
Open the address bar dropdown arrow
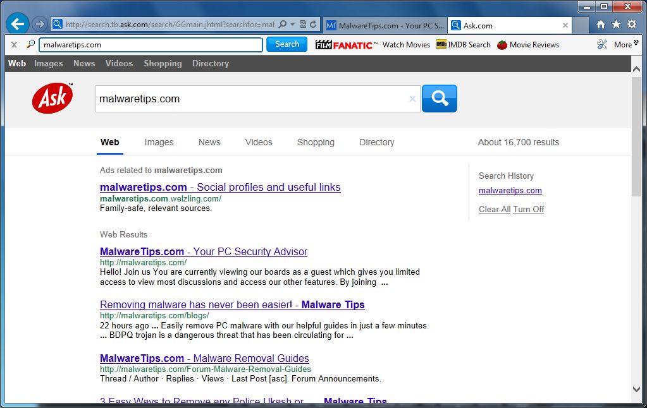click(293, 24)
